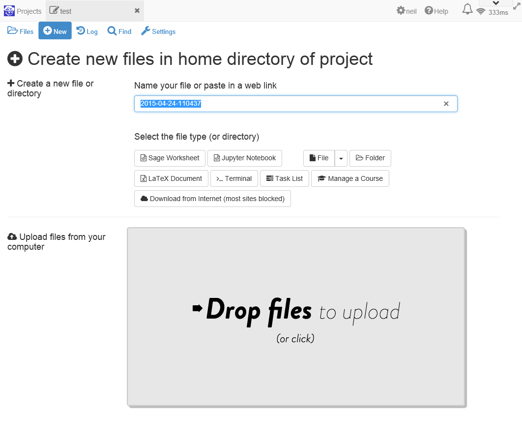Screen dimensions: 522x440
Task: Close the test project tab
Action: click(x=137, y=11)
